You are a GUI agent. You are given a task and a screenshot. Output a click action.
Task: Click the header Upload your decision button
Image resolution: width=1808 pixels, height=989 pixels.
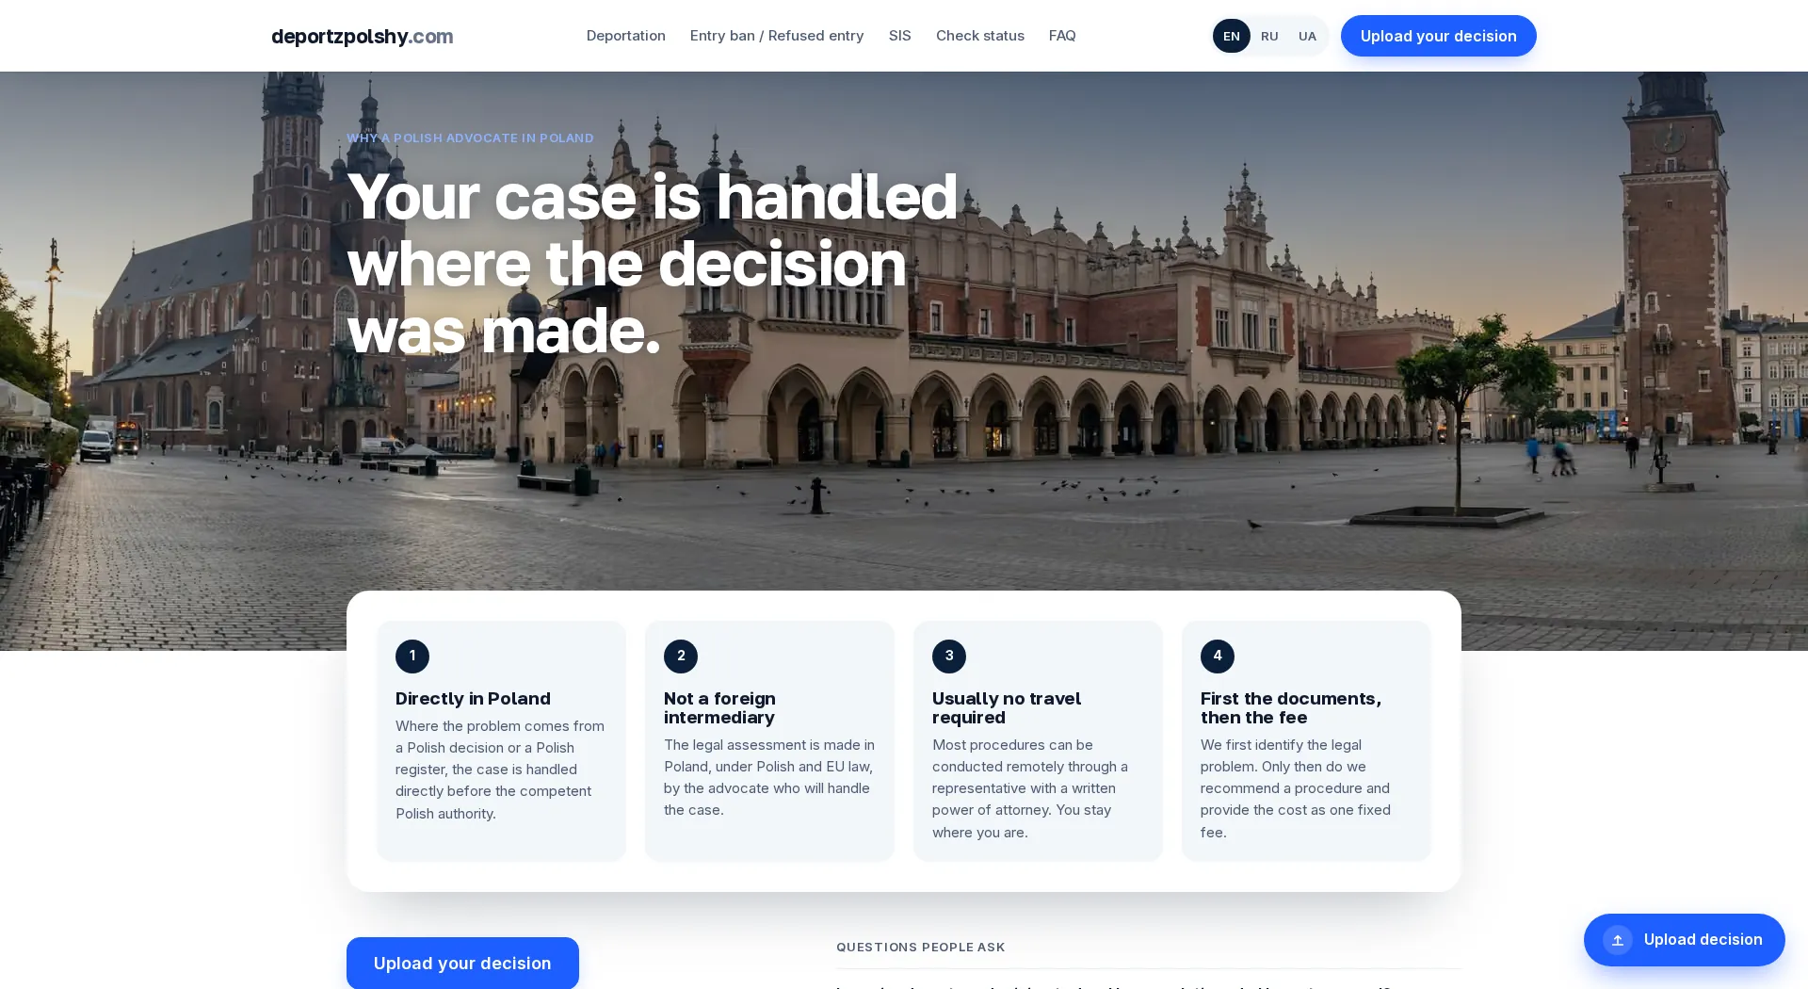(x=1438, y=36)
